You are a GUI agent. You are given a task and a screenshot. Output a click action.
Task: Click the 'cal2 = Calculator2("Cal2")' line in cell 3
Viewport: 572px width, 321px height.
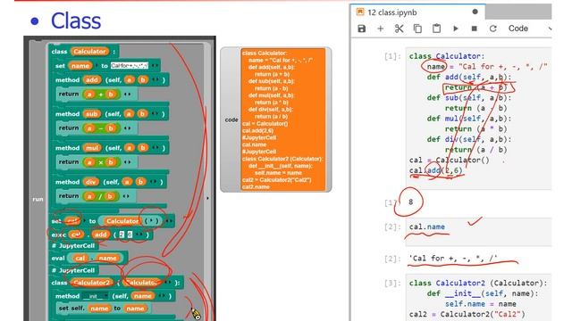click(x=467, y=314)
